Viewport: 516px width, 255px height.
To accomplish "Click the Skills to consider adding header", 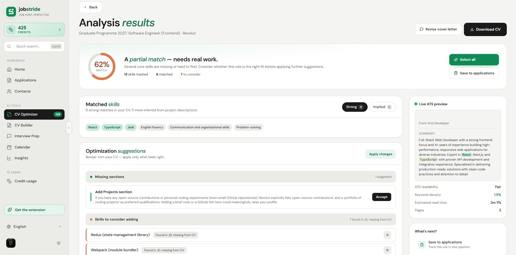I will pos(241,219).
